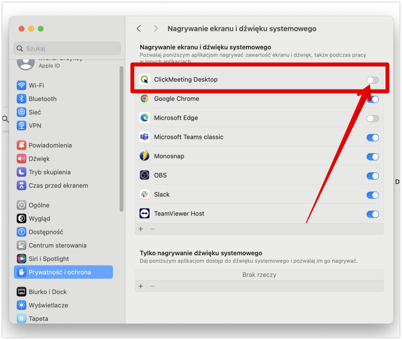Disable the TeamViewer Host toggle

373,214
